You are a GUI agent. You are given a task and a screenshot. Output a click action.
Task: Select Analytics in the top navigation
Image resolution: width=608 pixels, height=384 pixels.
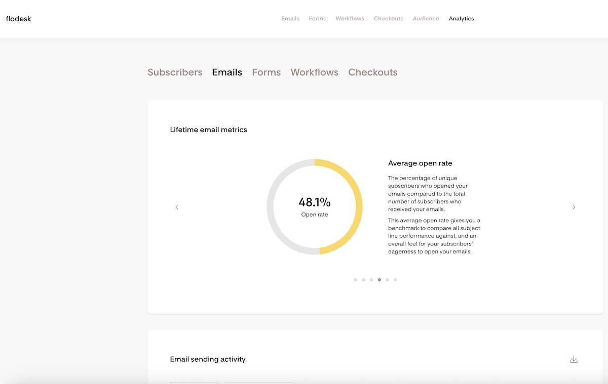[462, 19]
